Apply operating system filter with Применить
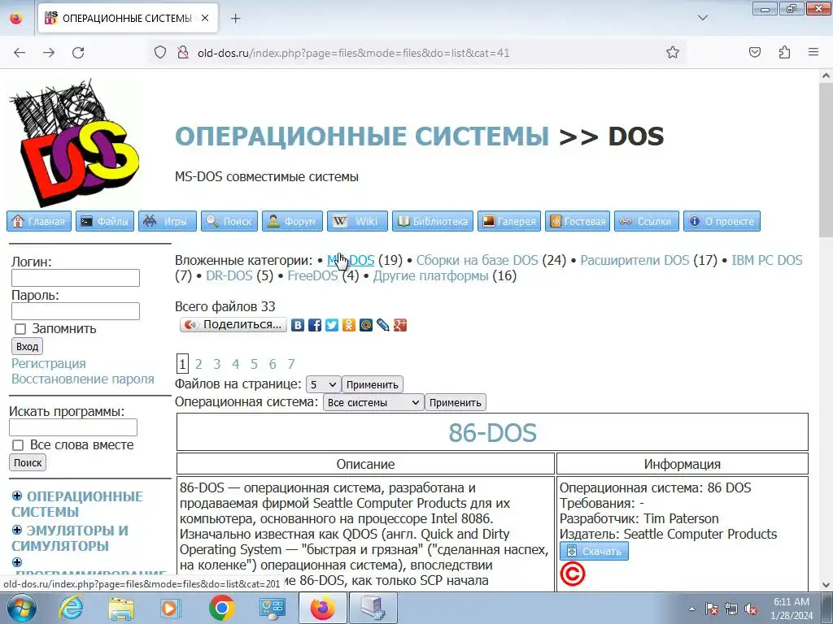 tap(456, 402)
